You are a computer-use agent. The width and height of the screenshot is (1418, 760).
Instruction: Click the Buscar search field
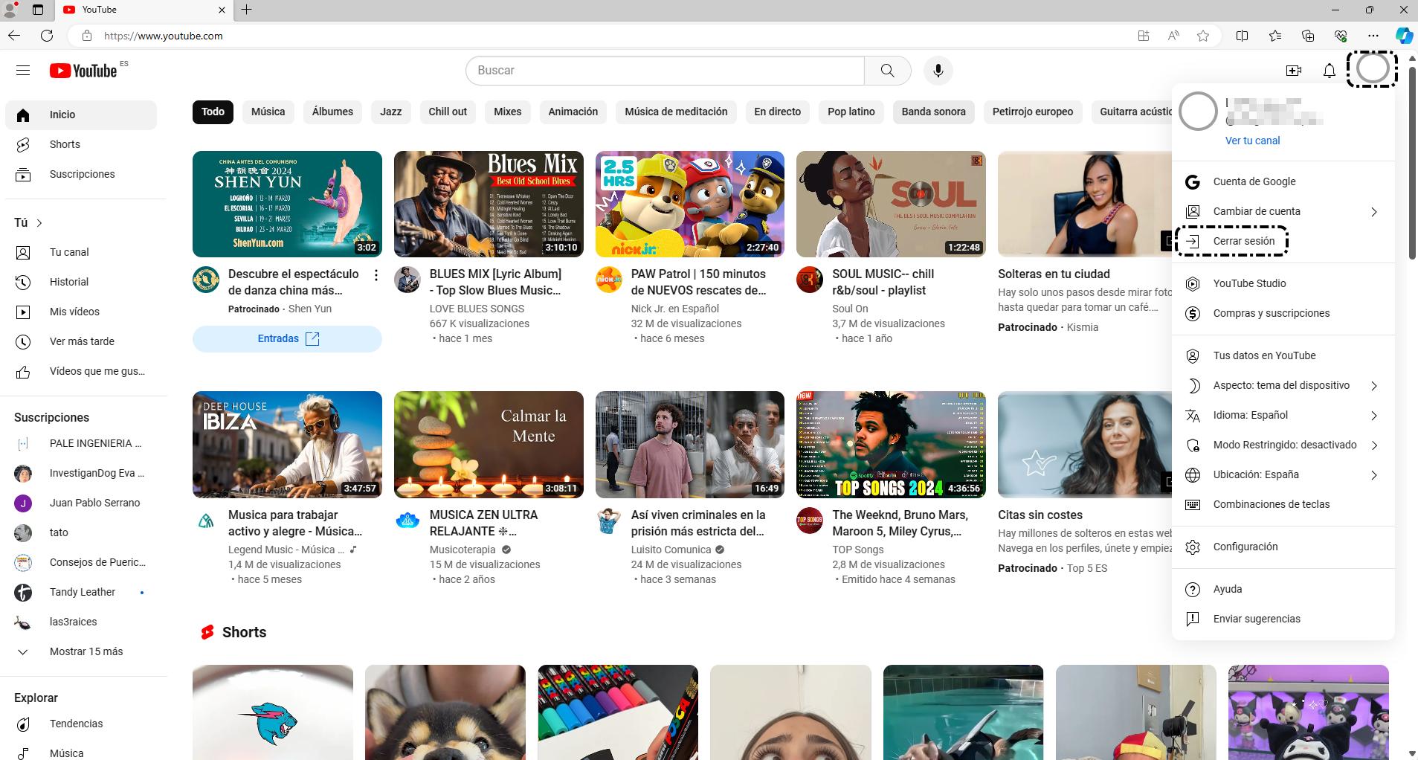[x=666, y=71]
